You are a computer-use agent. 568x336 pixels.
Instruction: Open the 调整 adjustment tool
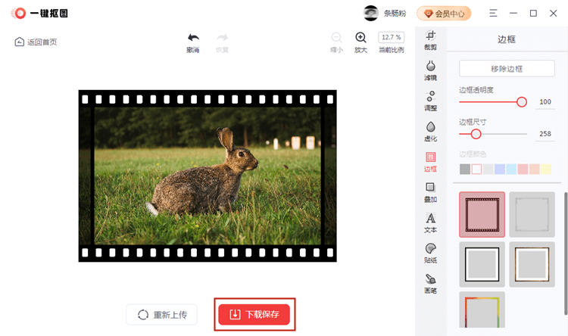(430, 101)
